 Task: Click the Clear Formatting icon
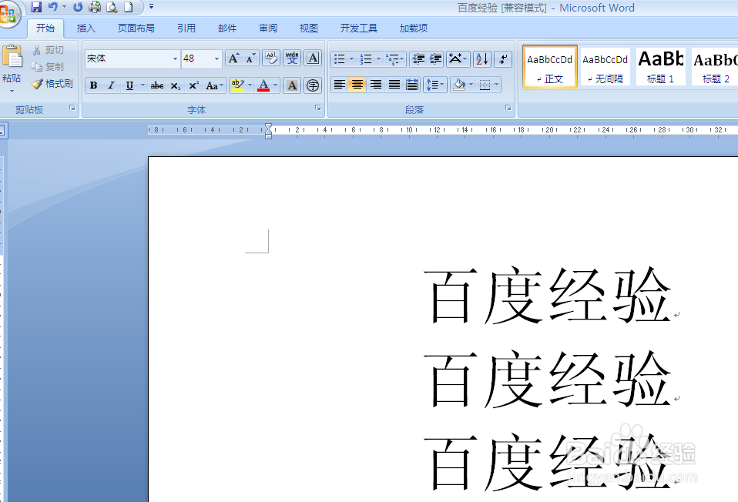click(270, 58)
